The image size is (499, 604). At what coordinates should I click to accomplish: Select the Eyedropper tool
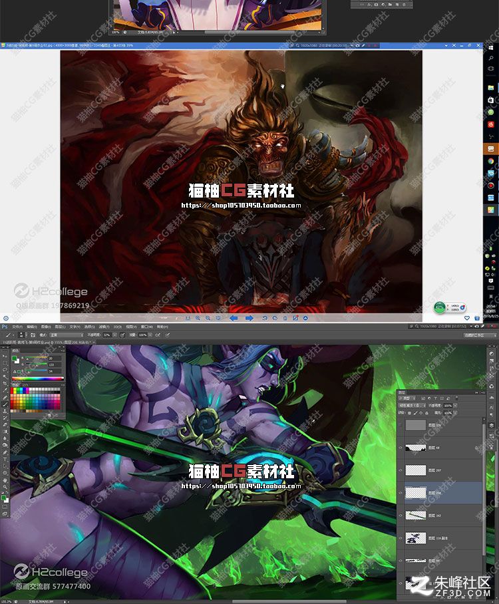(5, 390)
